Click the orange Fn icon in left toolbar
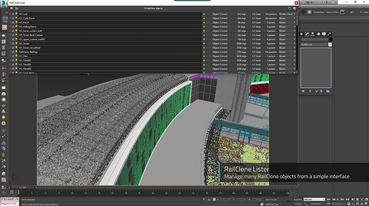Viewport: 369px width, 206px height. pos(4,27)
